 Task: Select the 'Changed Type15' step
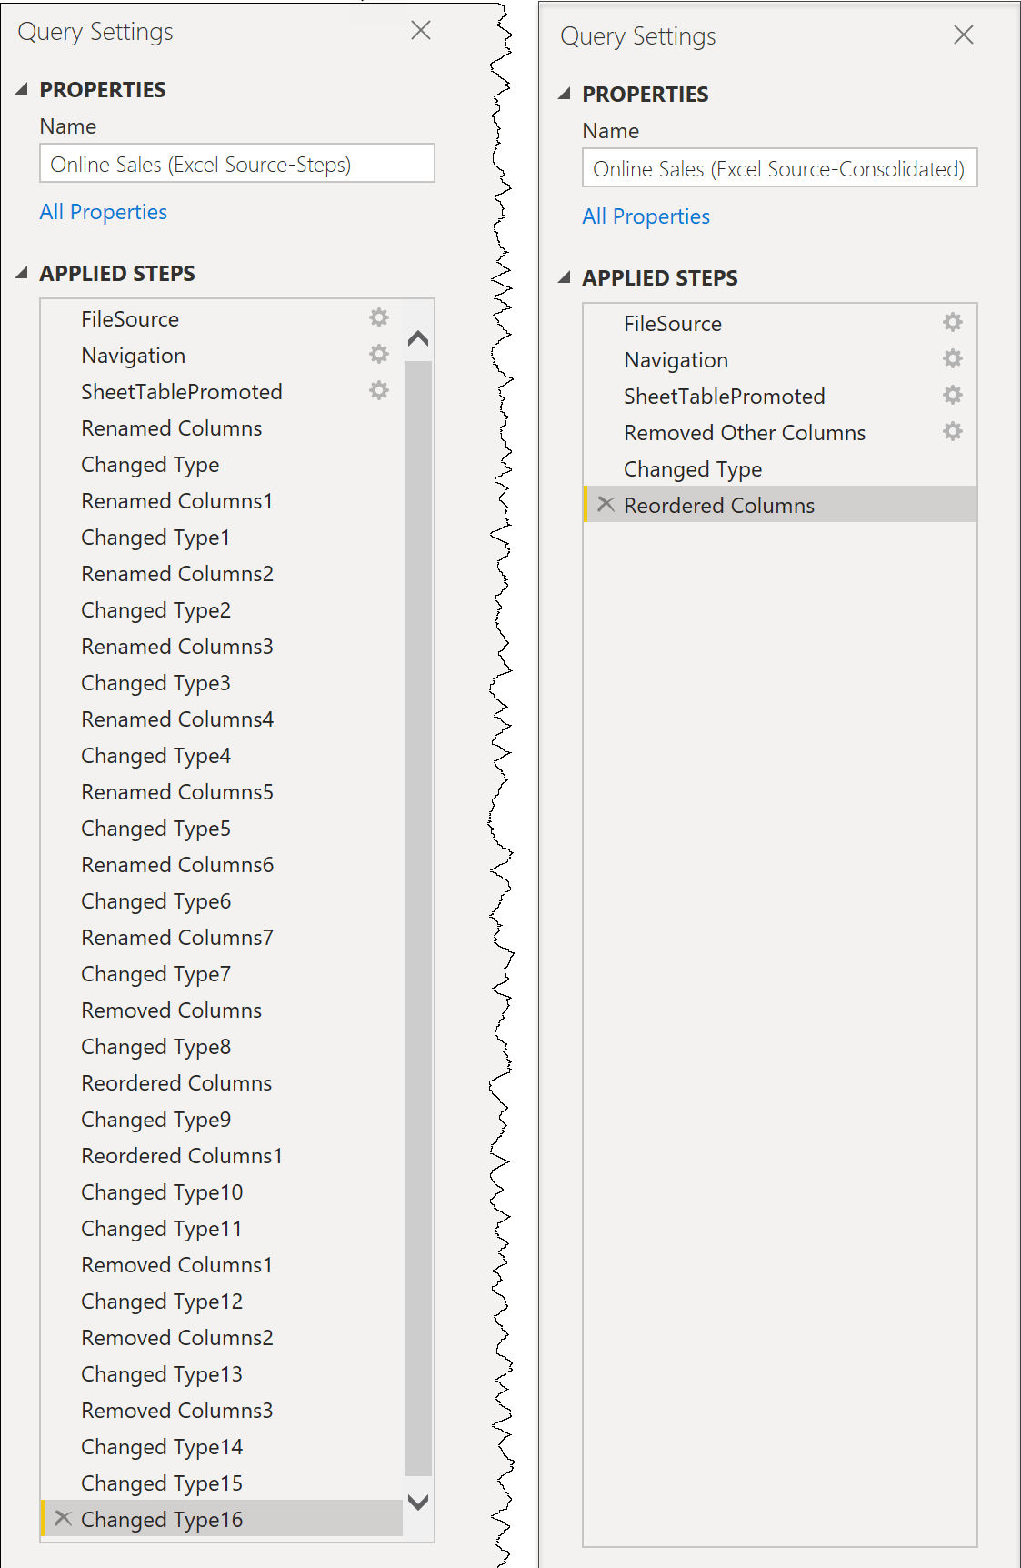(221, 1483)
